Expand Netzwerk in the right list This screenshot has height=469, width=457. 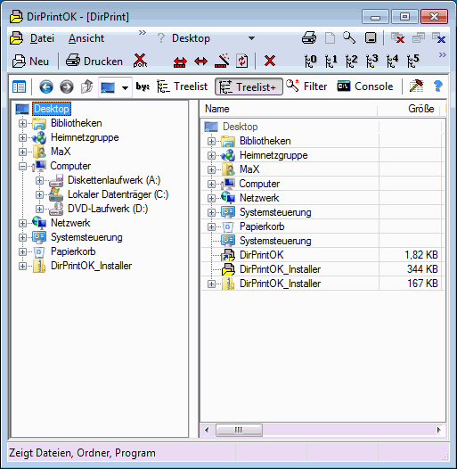(211, 198)
